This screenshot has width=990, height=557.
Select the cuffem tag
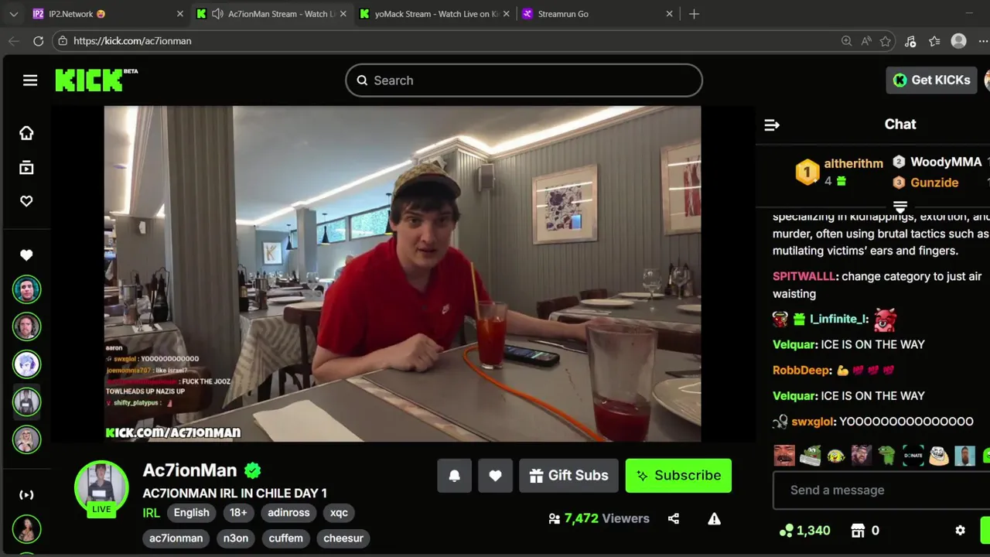point(286,538)
